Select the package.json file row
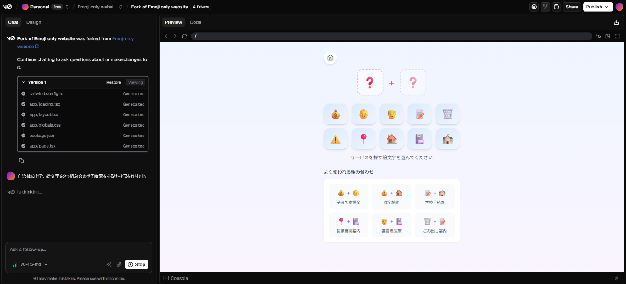Viewport: 626px width, 284px height. point(83,136)
